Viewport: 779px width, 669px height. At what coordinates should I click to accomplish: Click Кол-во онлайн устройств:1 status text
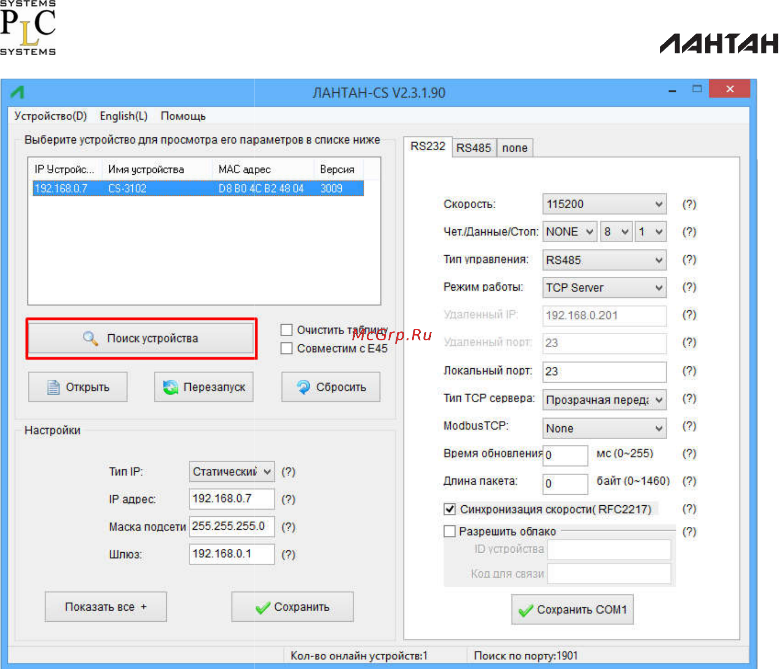359,655
